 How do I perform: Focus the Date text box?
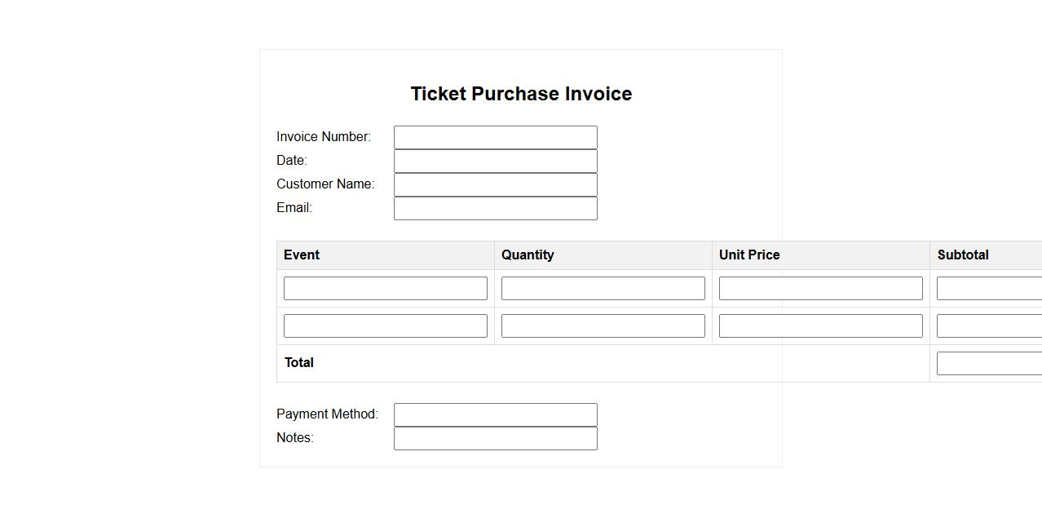coord(495,161)
